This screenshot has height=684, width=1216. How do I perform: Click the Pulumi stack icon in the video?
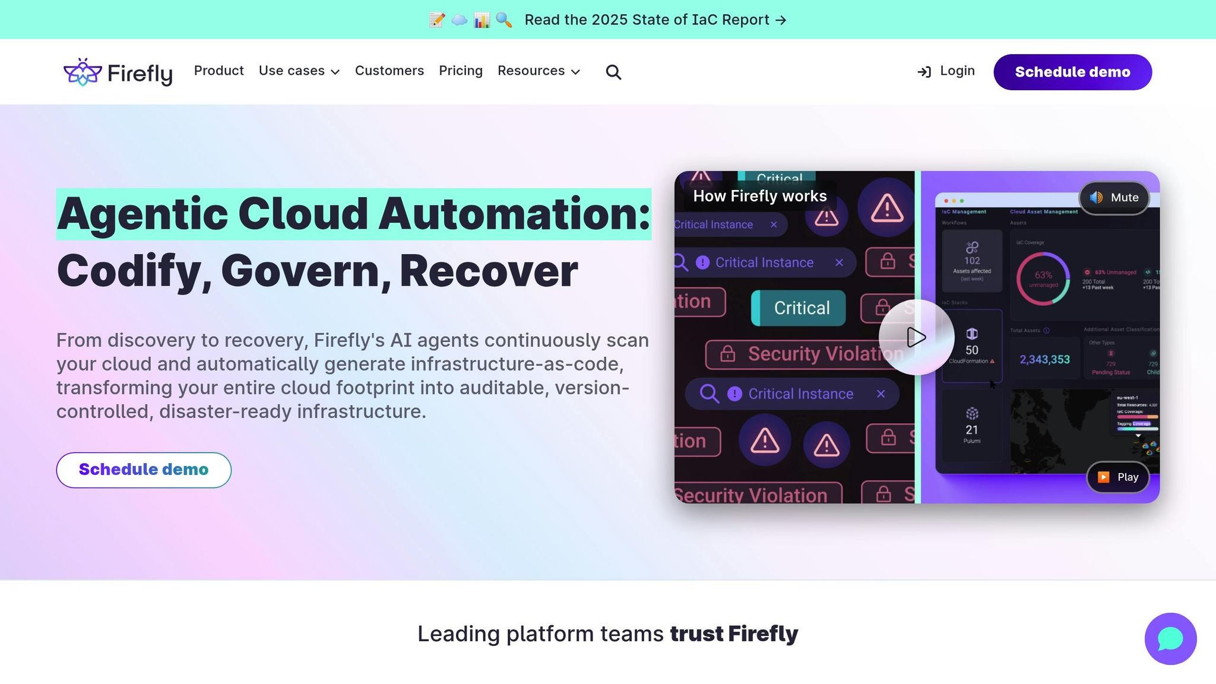(972, 412)
